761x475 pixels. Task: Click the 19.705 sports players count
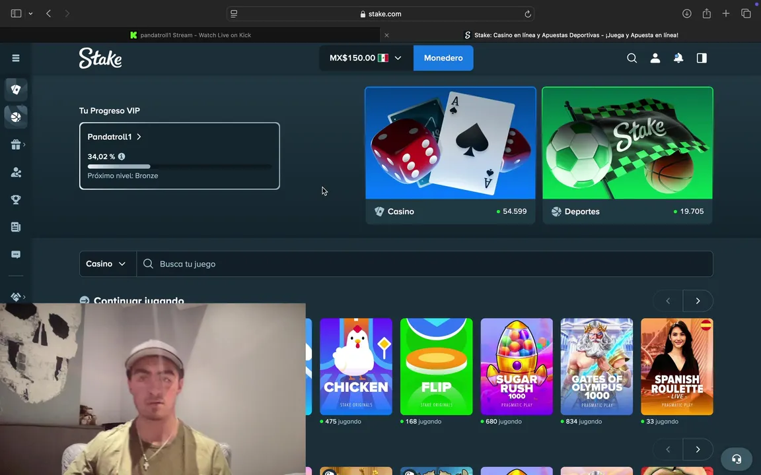(x=692, y=211)
